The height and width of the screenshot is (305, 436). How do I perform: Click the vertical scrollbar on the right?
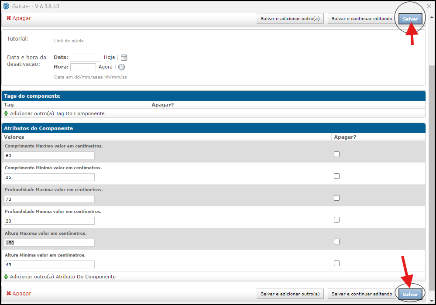[432, 175]
